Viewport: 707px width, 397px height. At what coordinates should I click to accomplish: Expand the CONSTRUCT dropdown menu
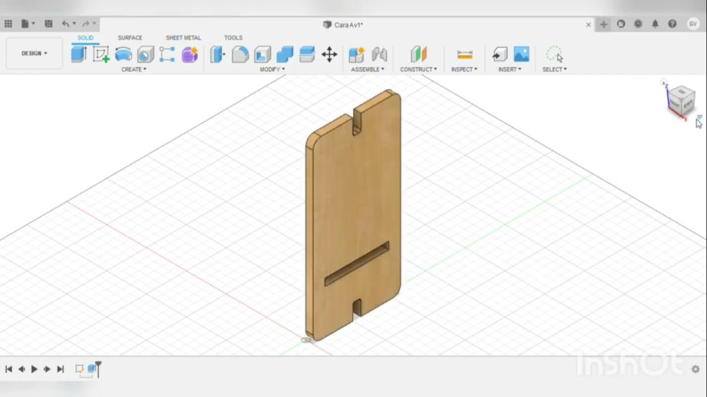point(419,70)
